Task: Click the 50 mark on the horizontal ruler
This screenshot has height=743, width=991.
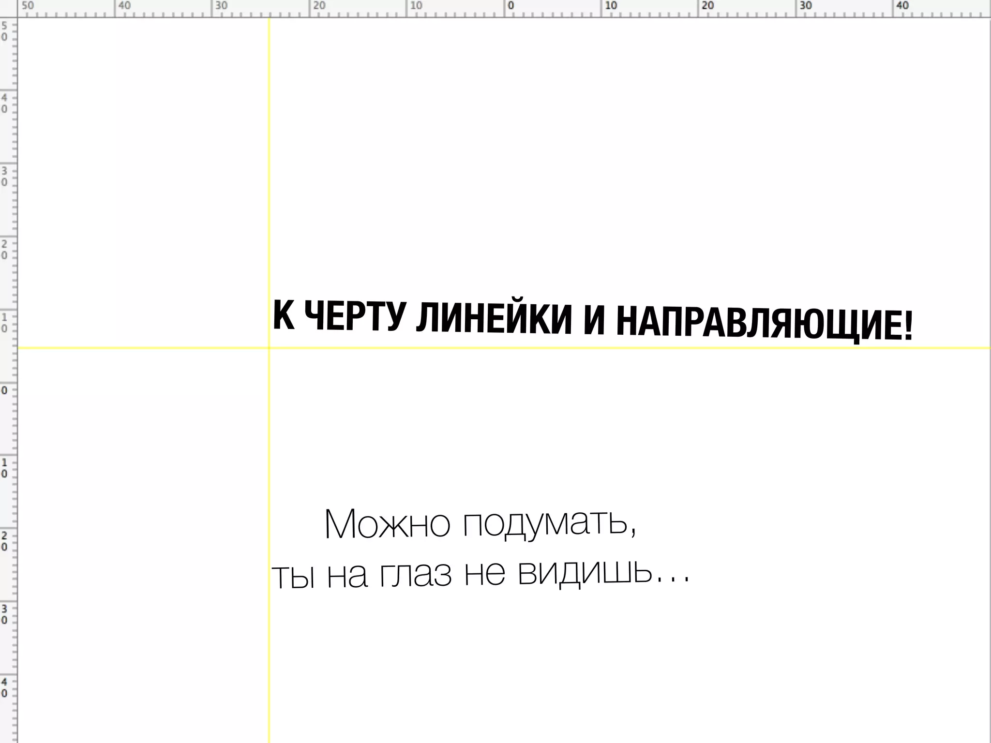Action: coord(28,6)
